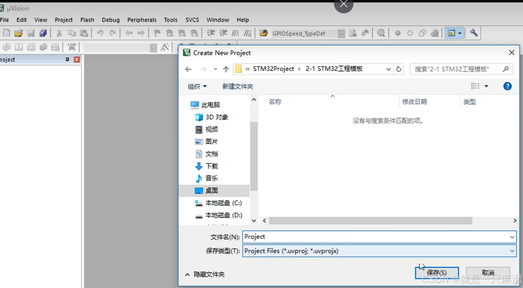The height and width of the screenshot is (288, 523).
Task: Pin the Project panel
Action: [x=67, y=59]
